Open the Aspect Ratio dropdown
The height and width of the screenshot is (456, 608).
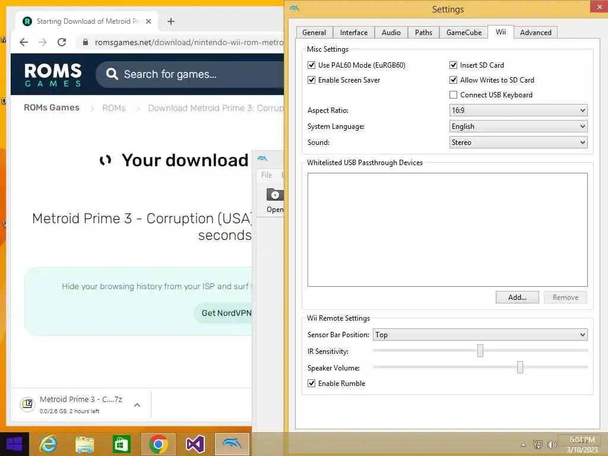518,110
